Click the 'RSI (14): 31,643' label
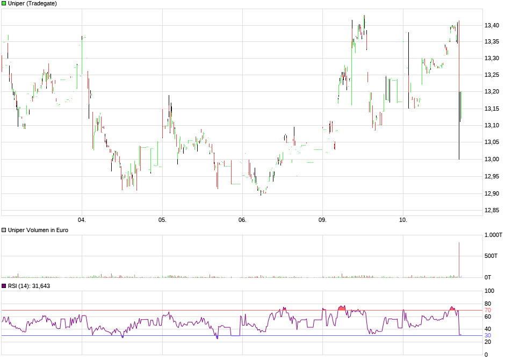 29,286
